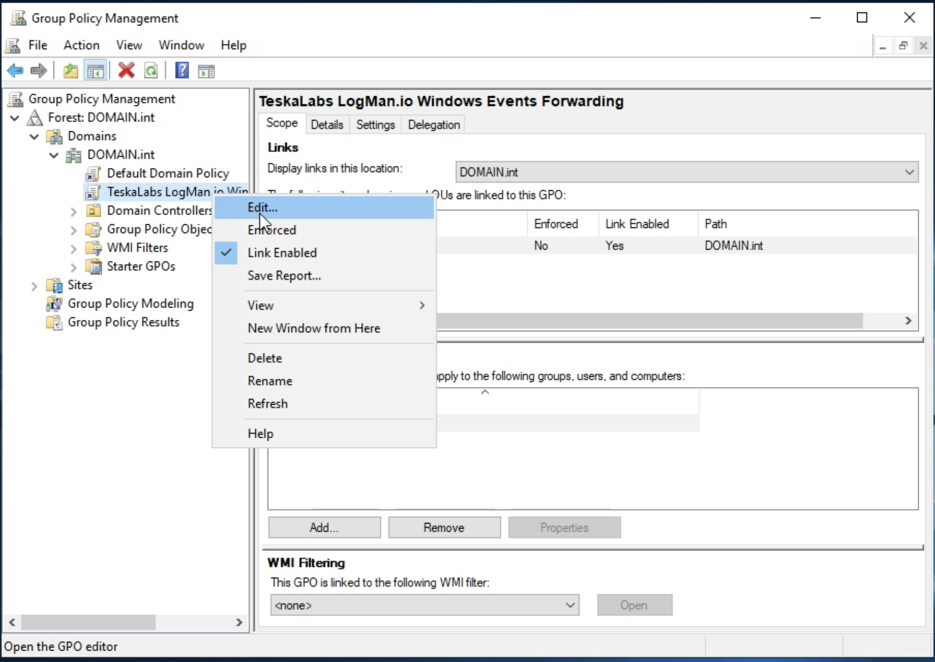Expand the Sites tree node
This screenshot has width=935, height=662.
pos(34,286)
